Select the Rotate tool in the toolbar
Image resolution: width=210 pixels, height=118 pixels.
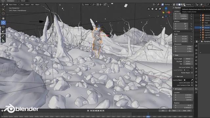point(3,27)
